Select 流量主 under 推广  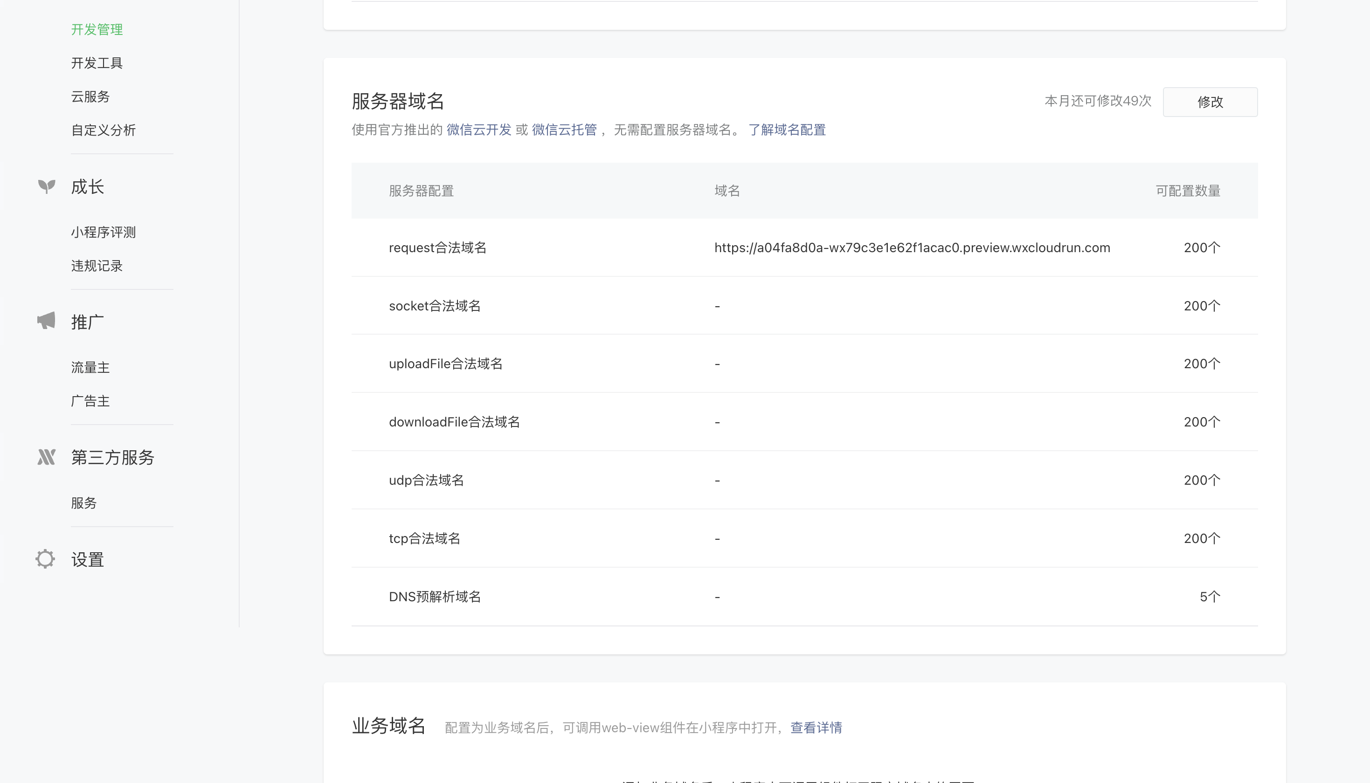tap(90, 367)
